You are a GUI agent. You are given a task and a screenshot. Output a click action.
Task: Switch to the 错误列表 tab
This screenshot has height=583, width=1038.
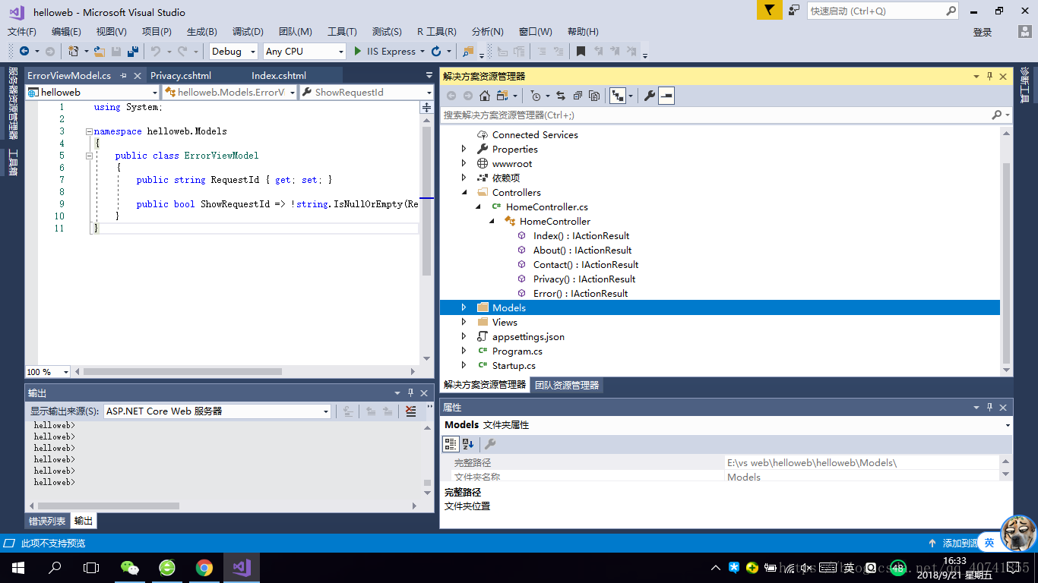(47, 522)
